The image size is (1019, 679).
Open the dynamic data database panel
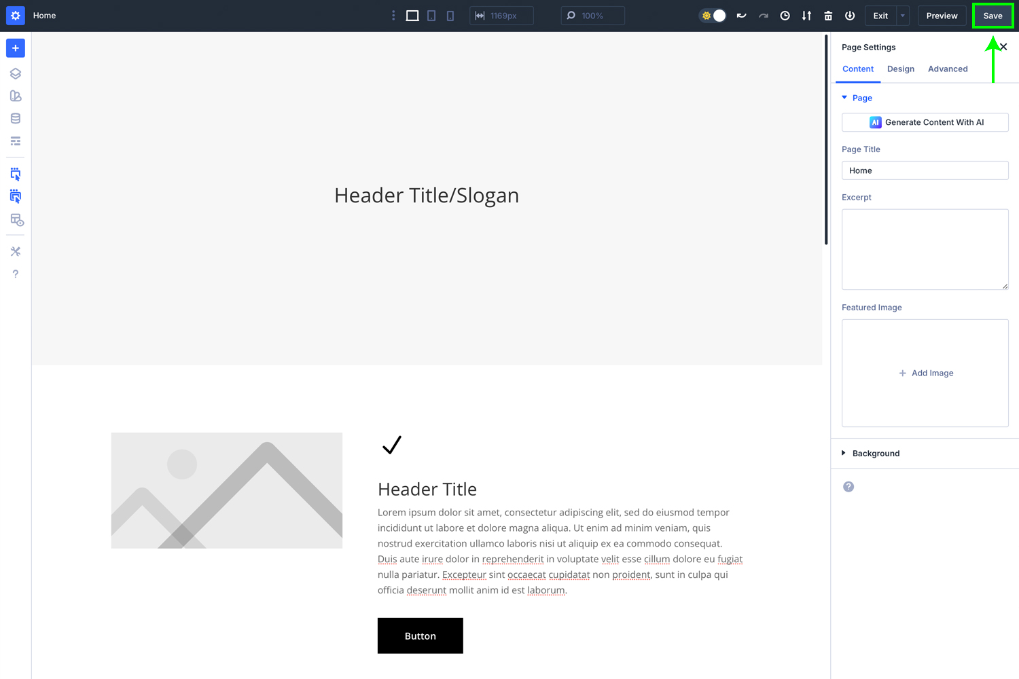15,118
